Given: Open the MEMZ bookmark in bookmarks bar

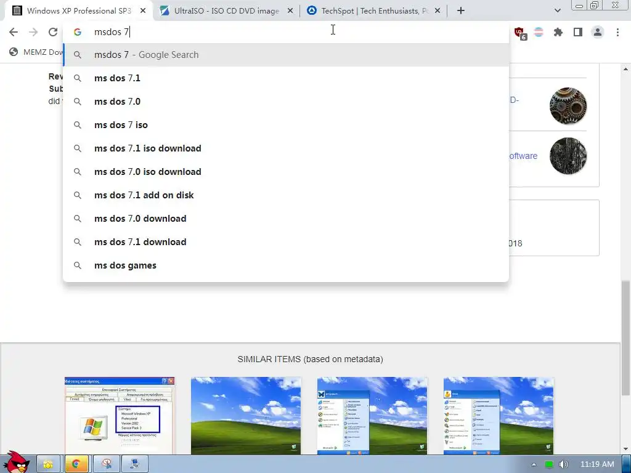Looking at the screenshot, I should pos(36,52).
